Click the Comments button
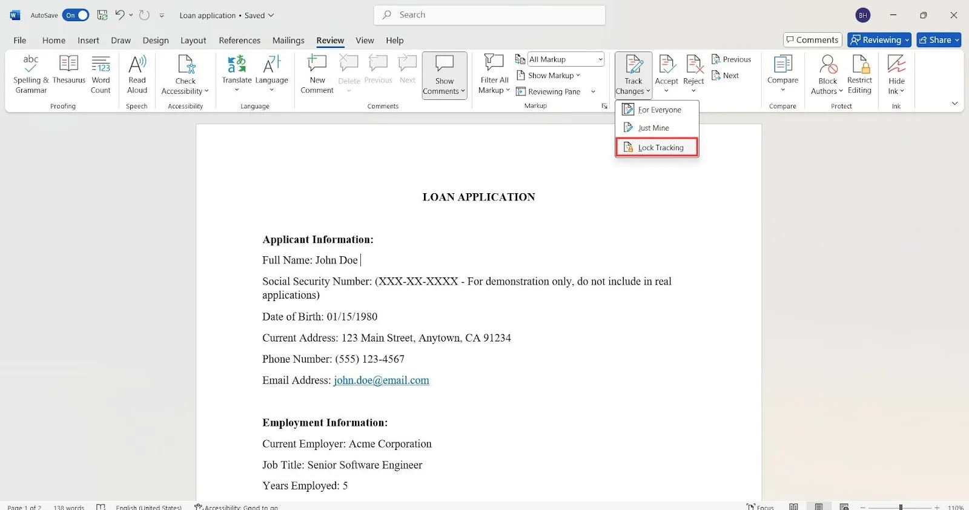Screen dimensions: 969x510 pos(813,40)
